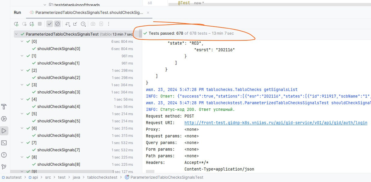Select shouldCheckSignals[7] test result
The image size is (371, 182).
tap(59, 150)
